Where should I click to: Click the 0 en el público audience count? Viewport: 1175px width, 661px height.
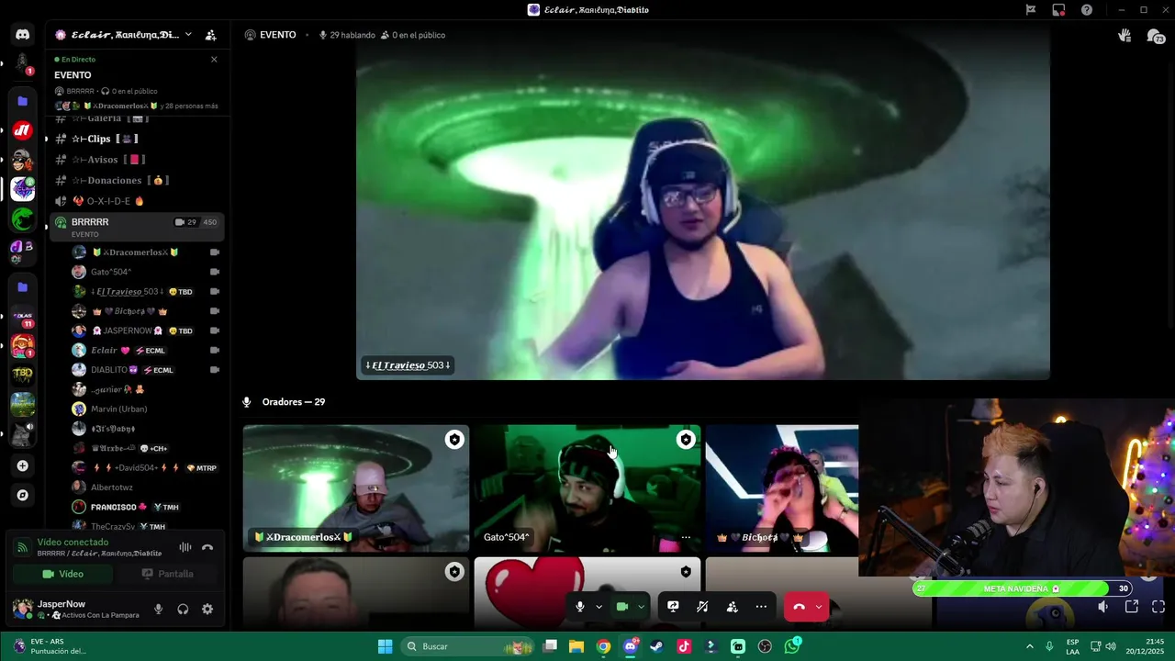tap(413, 35)
